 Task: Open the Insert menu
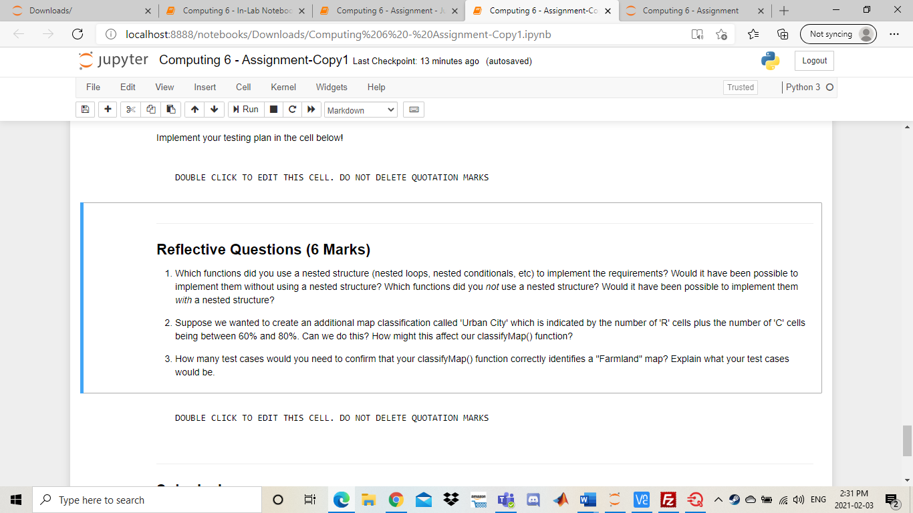pos(205,87)
